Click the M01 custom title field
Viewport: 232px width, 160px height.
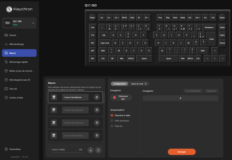coord(75,110)
